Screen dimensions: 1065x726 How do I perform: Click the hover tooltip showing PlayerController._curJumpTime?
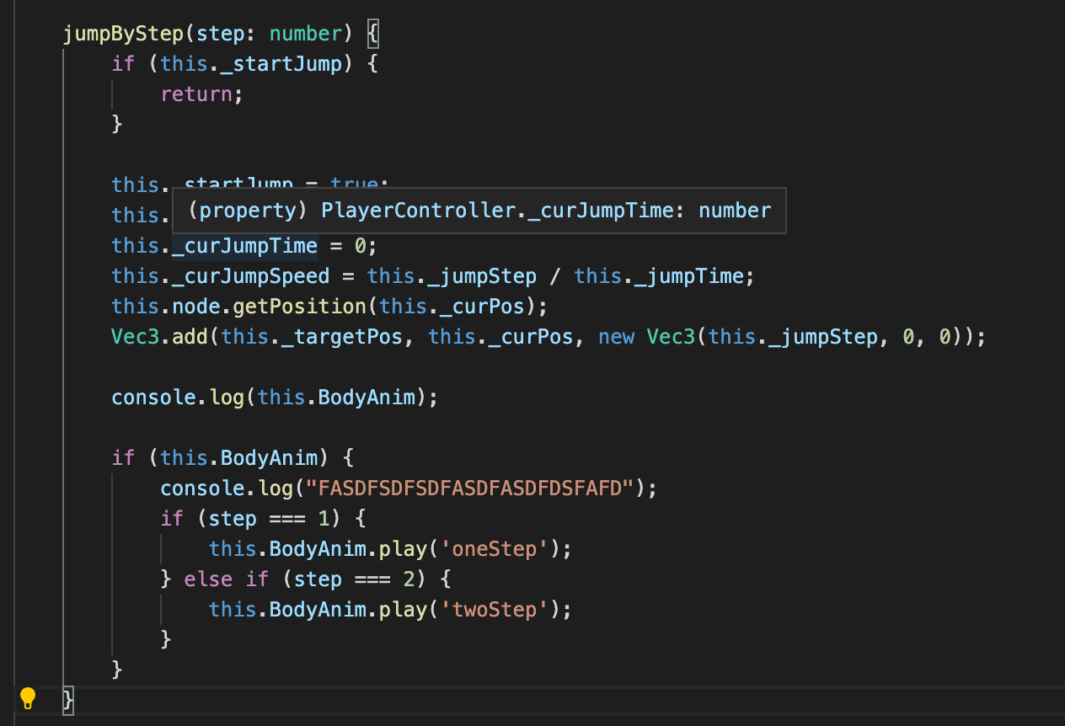(479, 211)
